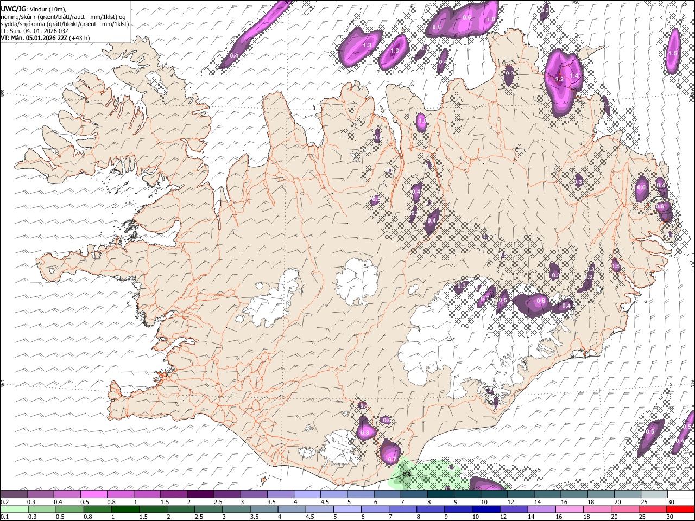Screen dimensions: 695x521
Task: Select the darkest green 1 swatch in lower legend
Action: coord(125,509)
